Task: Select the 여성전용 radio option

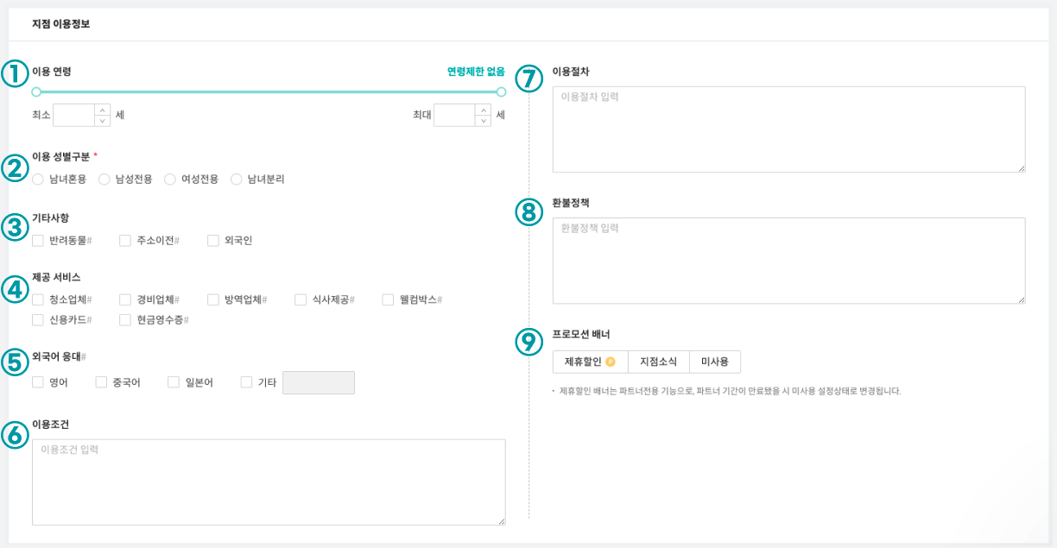Action: (169, 180)
